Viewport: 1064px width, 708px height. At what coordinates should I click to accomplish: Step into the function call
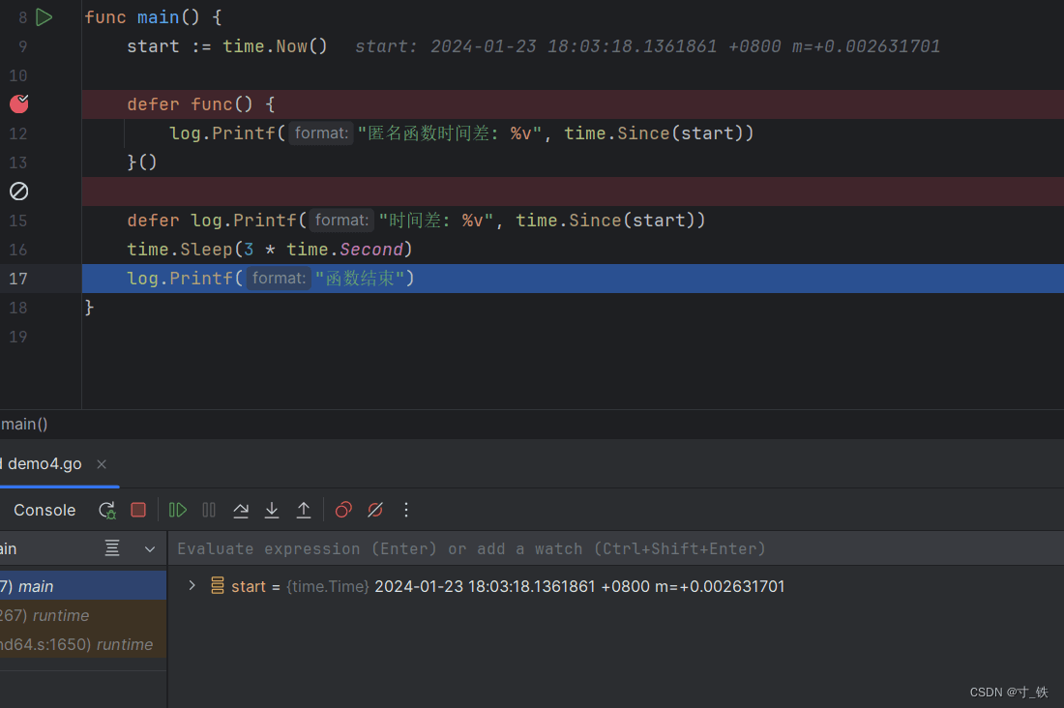click(x=272, y=510)
